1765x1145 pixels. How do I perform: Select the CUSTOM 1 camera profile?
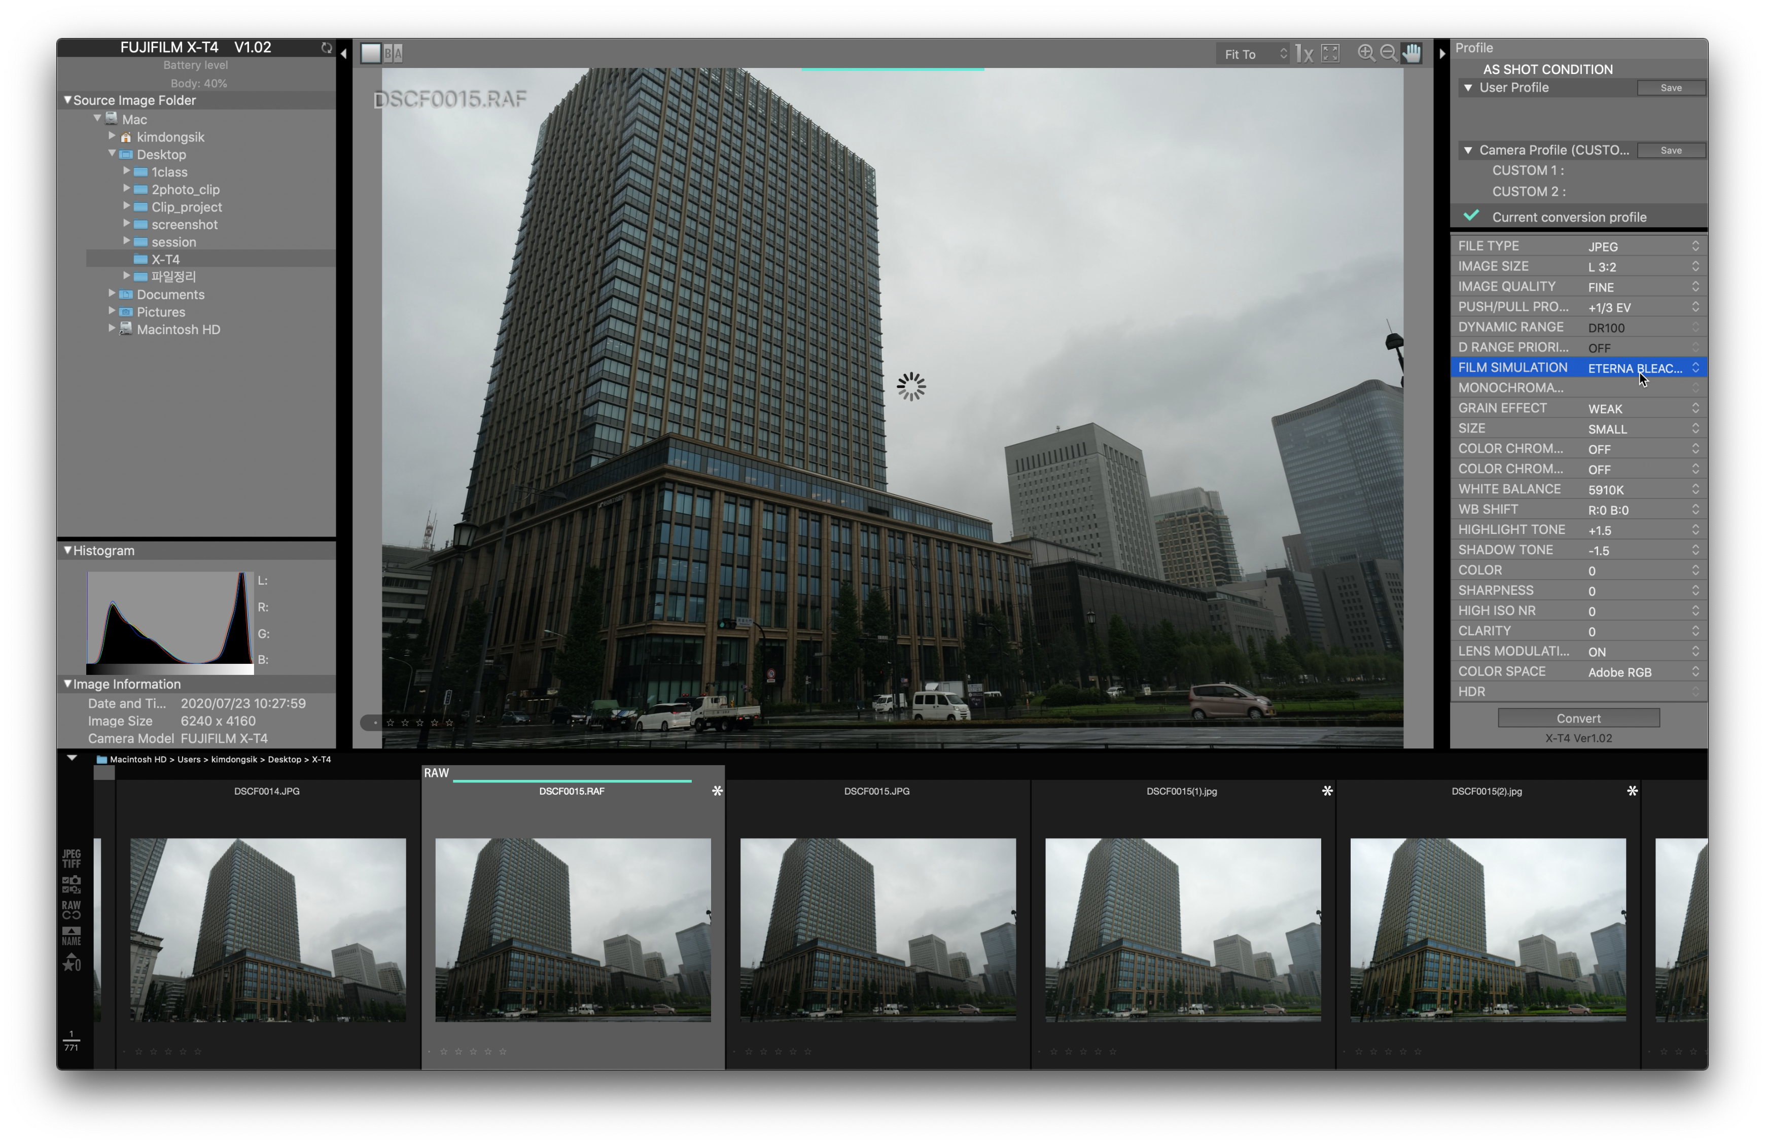point(1528,170)
